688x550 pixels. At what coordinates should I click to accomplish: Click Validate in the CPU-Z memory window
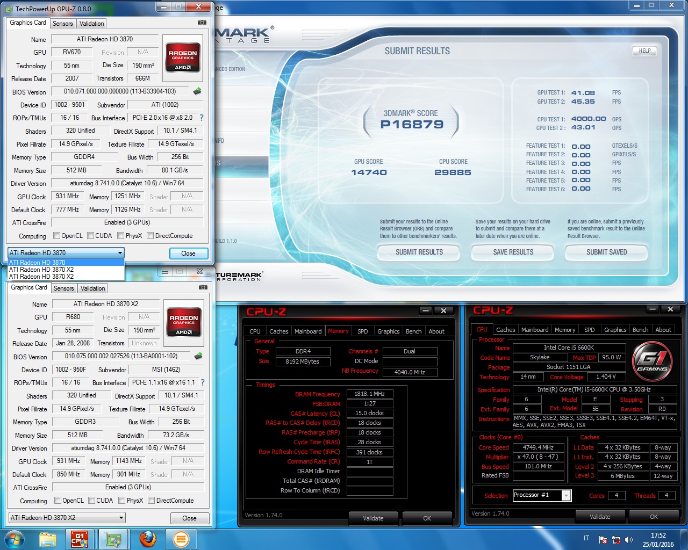[373, 518]
